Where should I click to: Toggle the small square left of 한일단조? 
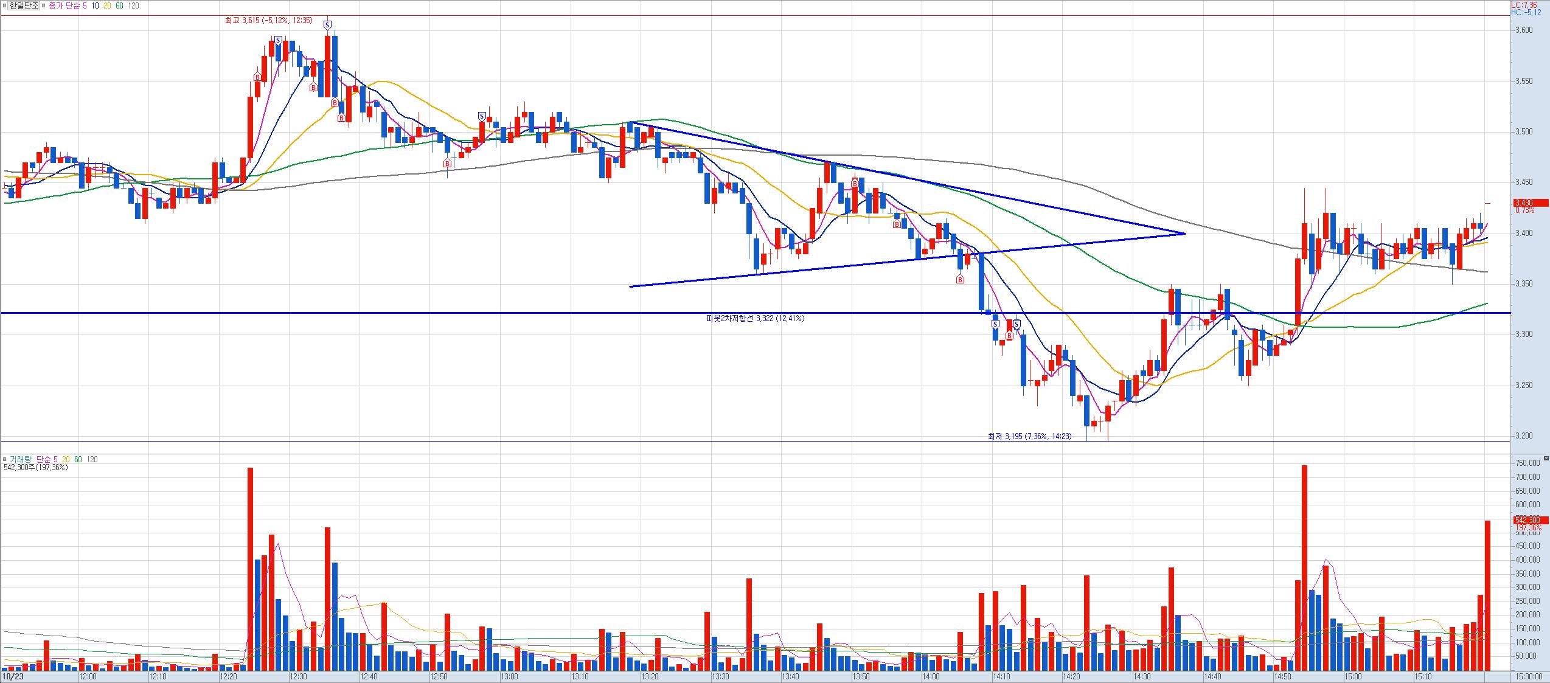pos(5,5)
